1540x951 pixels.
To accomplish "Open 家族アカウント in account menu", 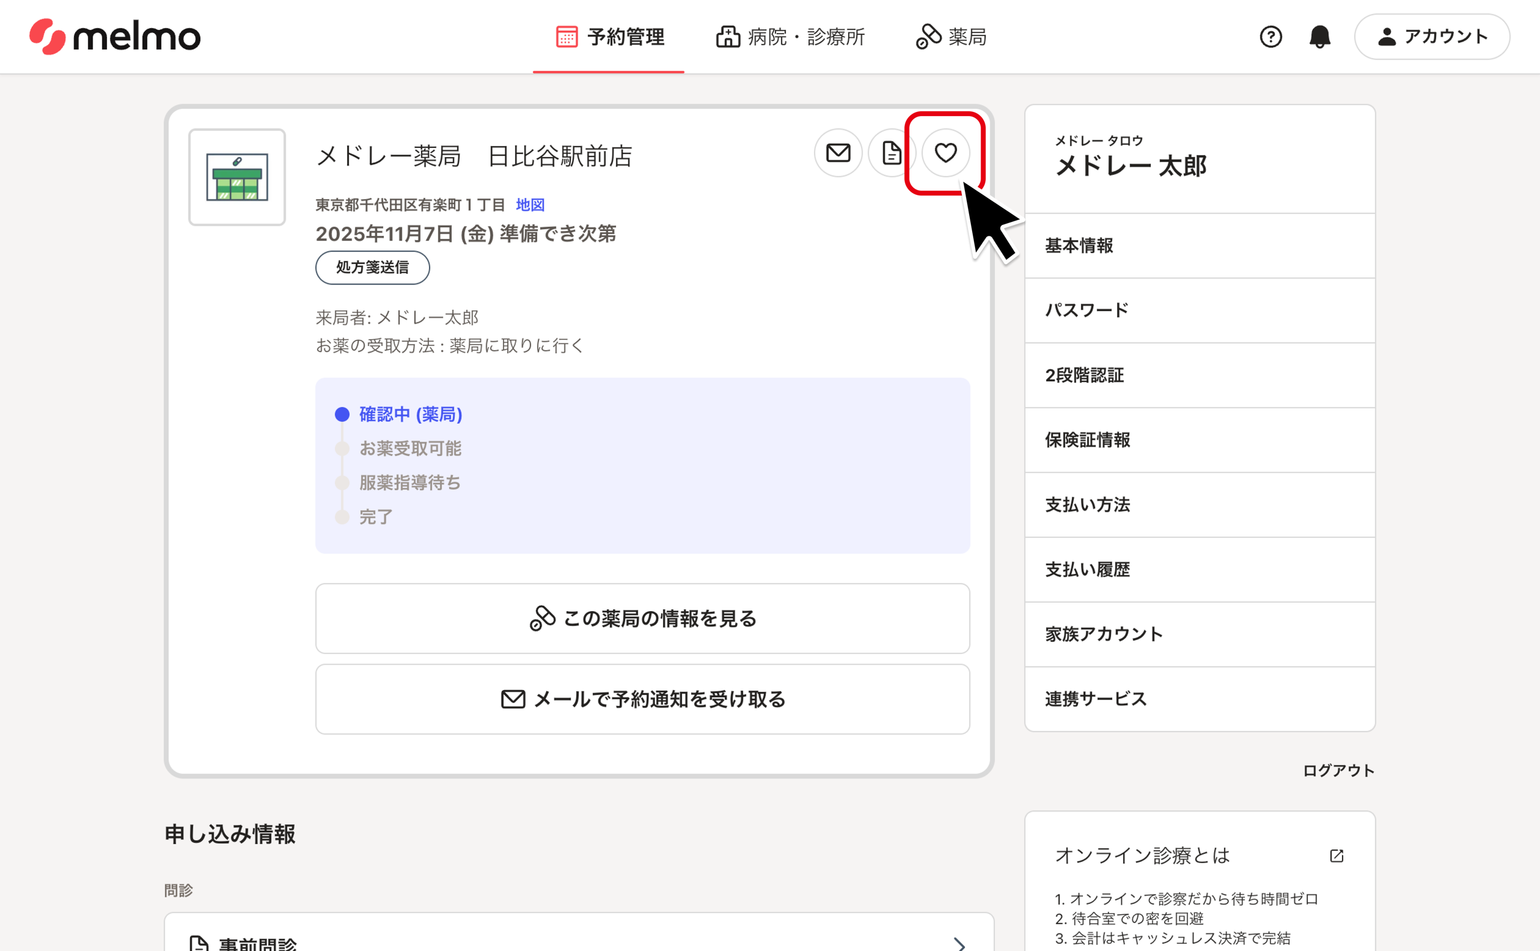I will tap(1200, 635).
